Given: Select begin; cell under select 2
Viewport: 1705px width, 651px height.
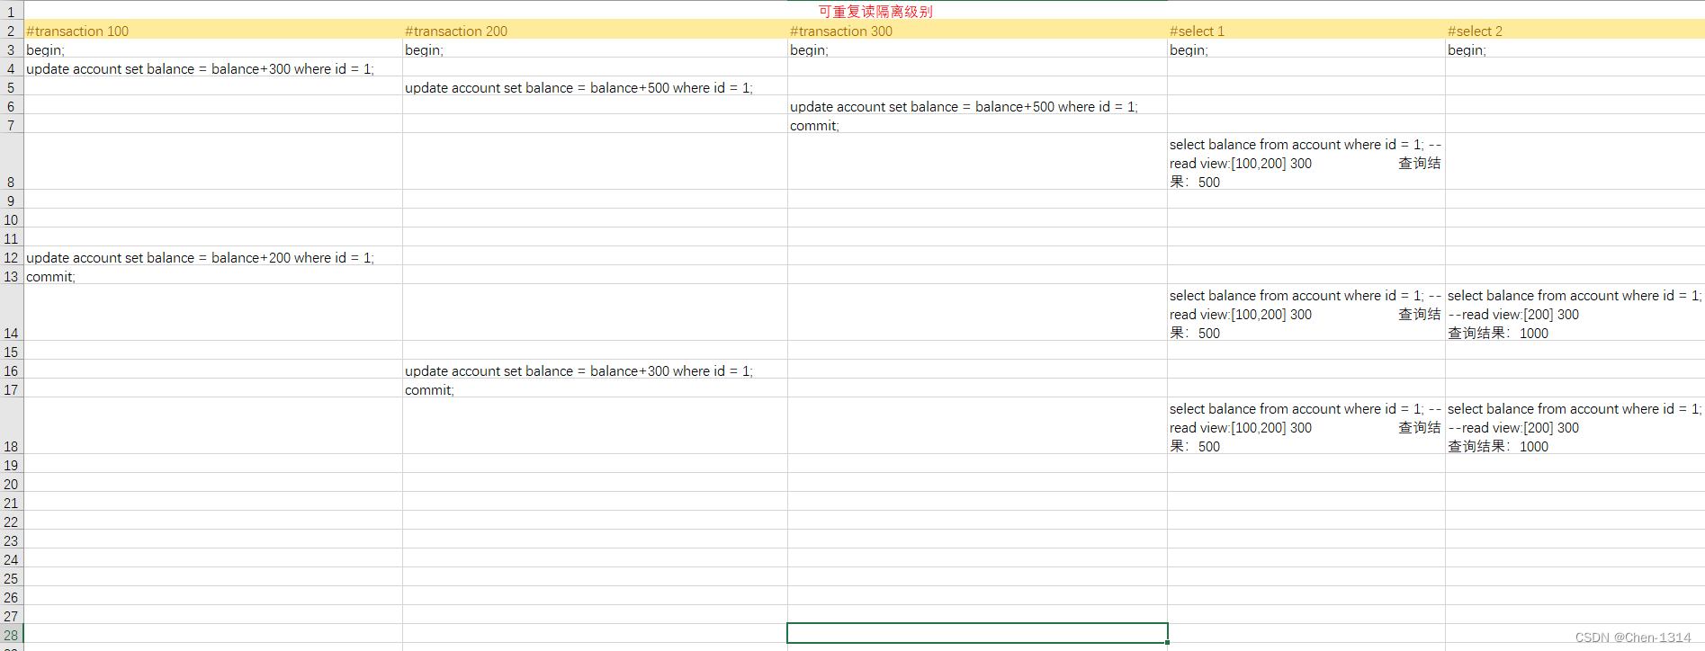Looking at the screenshot, I should click(1575, 49).
